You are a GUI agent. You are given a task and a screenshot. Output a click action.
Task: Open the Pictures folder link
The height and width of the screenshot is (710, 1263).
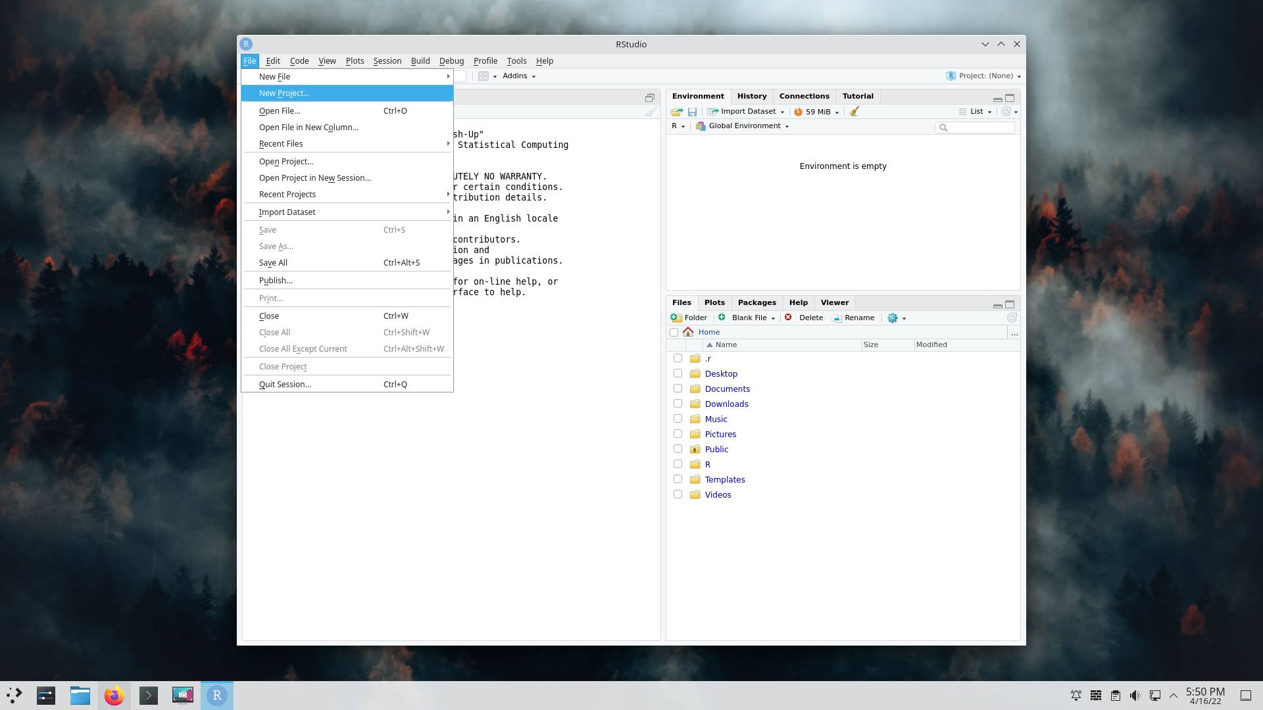pyautogui.click(x=720, y=435)
